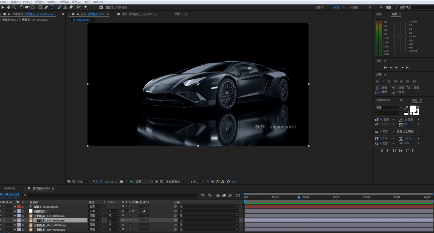
Task: Choose the Zoom magnifier tool
Action: pyautogui.click(x=14, y=7)
